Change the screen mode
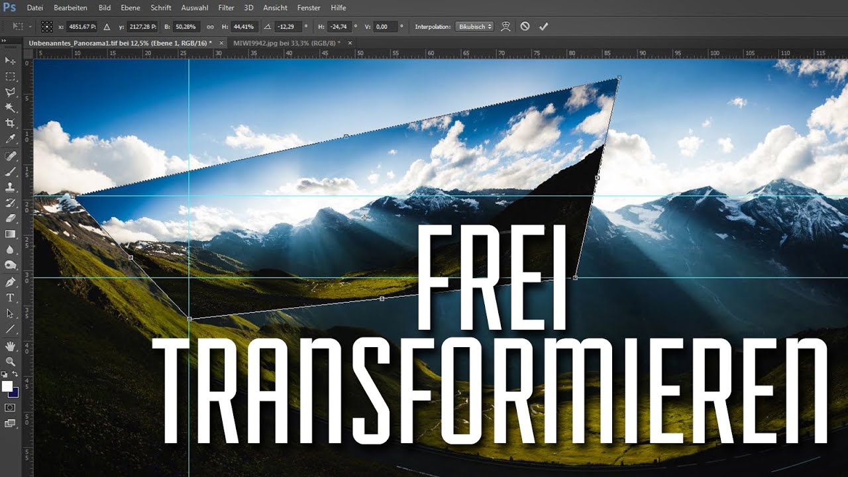The image size is (848, 477). click(10, 423)
